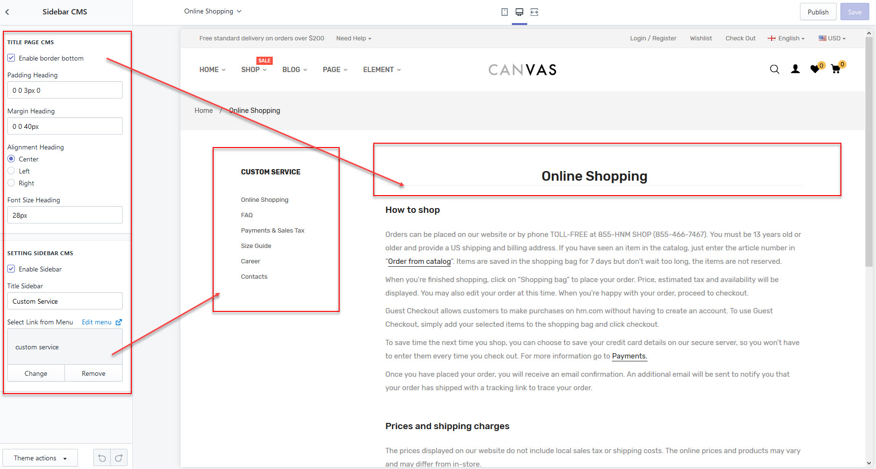
Task: Go back from Sidebar CMS panel
Action: 7,12
